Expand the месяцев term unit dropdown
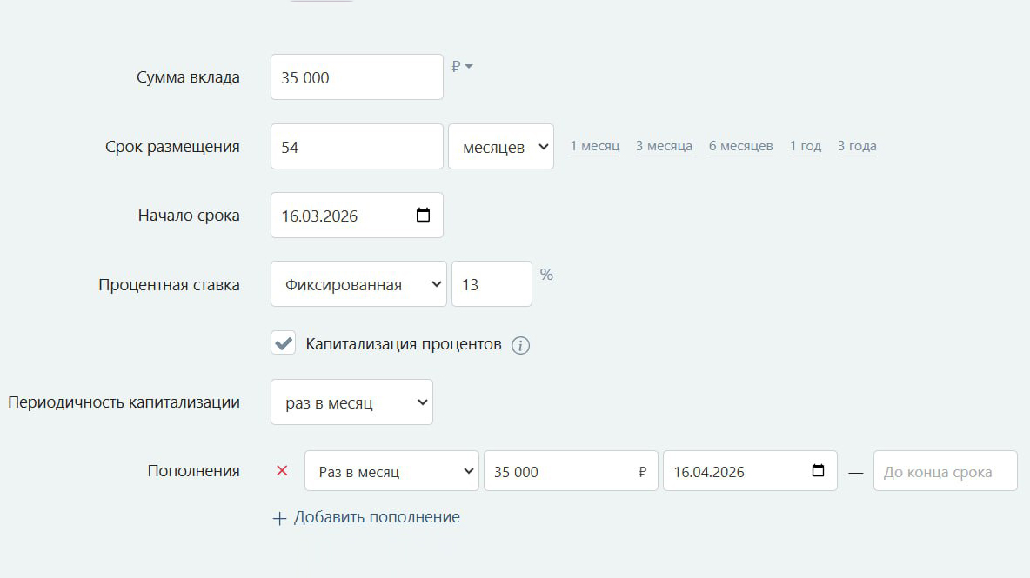Viewport: 1030px width, 578px height. tap(500, 147)
